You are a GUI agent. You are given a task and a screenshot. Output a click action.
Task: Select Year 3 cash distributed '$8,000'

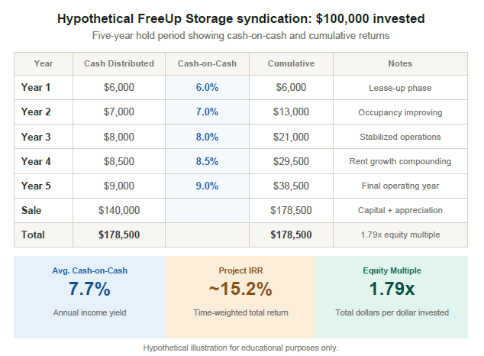pyautogui.click(x=119, y=137)
